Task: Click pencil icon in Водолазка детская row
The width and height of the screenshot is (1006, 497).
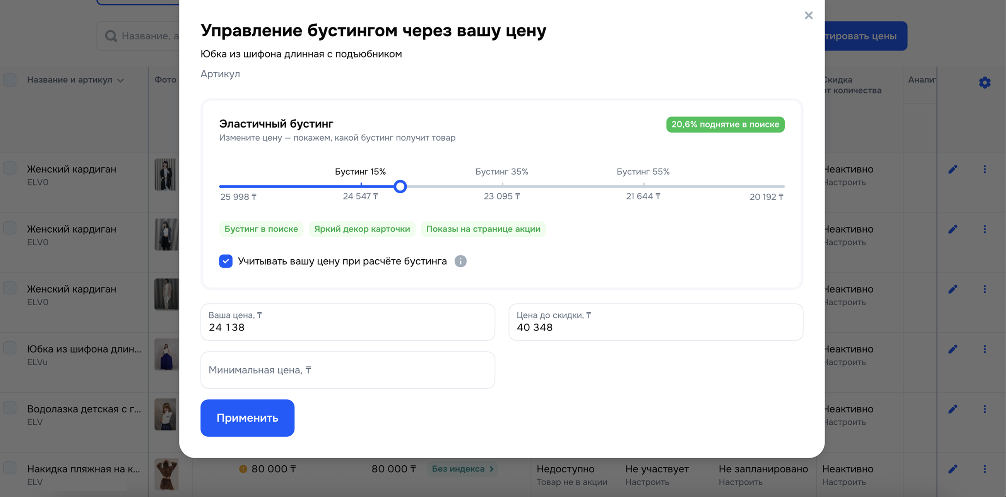Action: coord(953,409)
